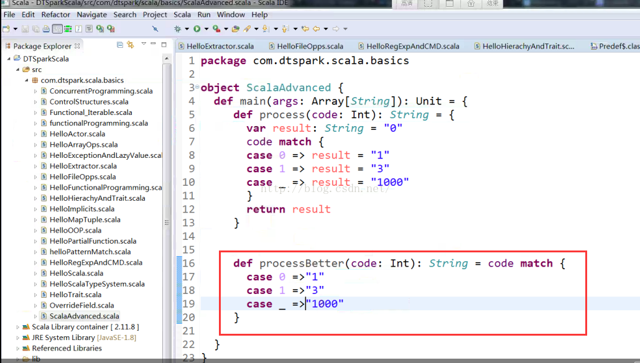Select helloPatternMatch.scala in Package Explorer
The height and width of the screenshot is (363, 640).
[90, 252]
